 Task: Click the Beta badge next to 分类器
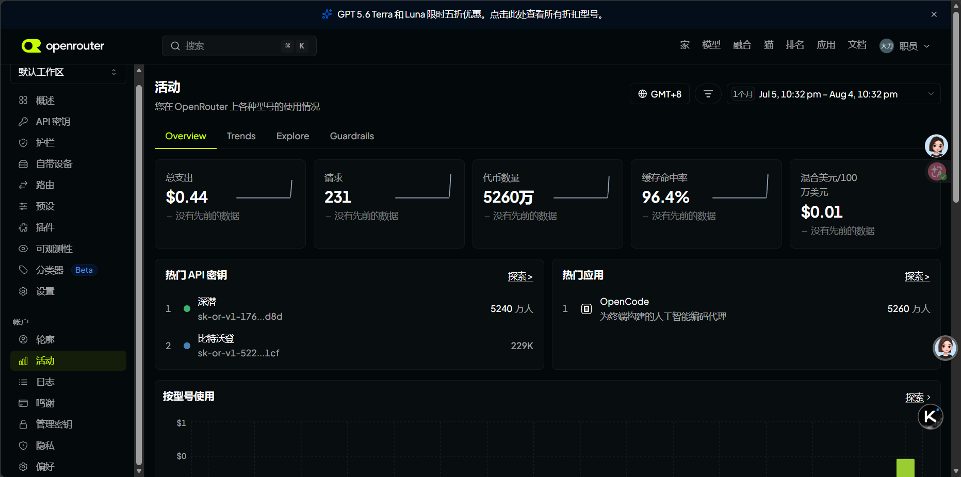point(84,270)
